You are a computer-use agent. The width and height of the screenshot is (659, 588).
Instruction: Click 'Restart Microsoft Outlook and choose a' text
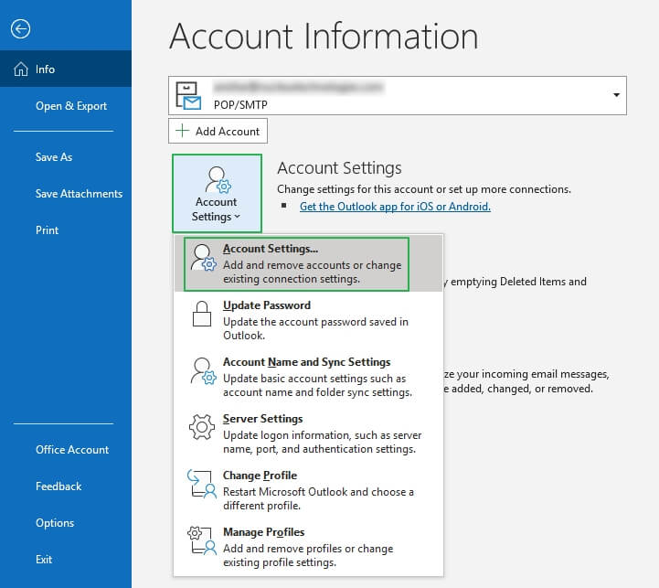[318, 492]
